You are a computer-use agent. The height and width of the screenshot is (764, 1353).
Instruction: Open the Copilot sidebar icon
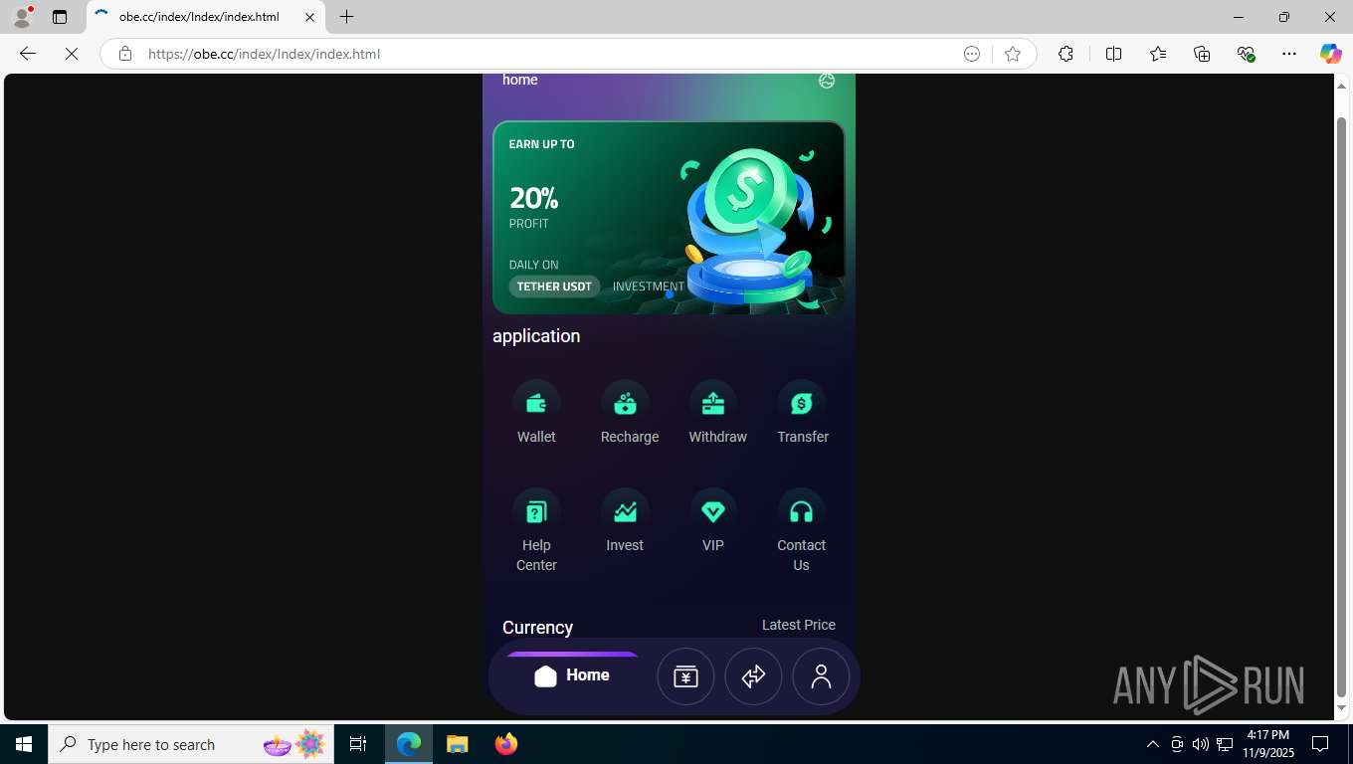tap(1330, 54)
